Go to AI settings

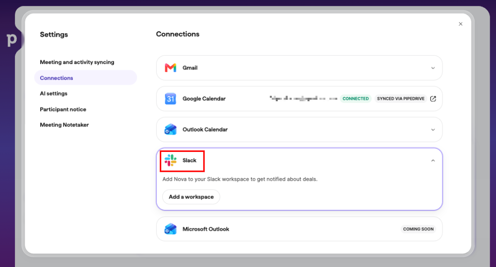pyautogui.click(x=54, y=94)
